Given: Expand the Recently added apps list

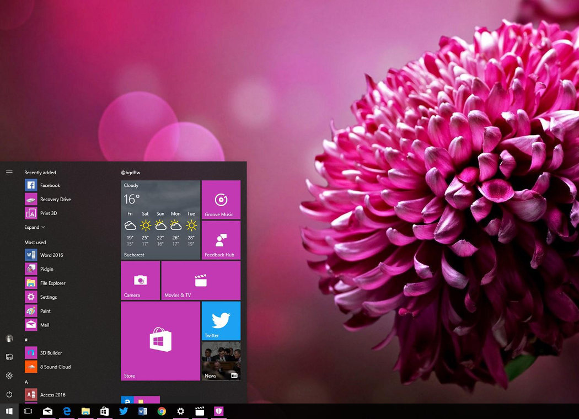Looking at the screenshot, I should 34,227.
